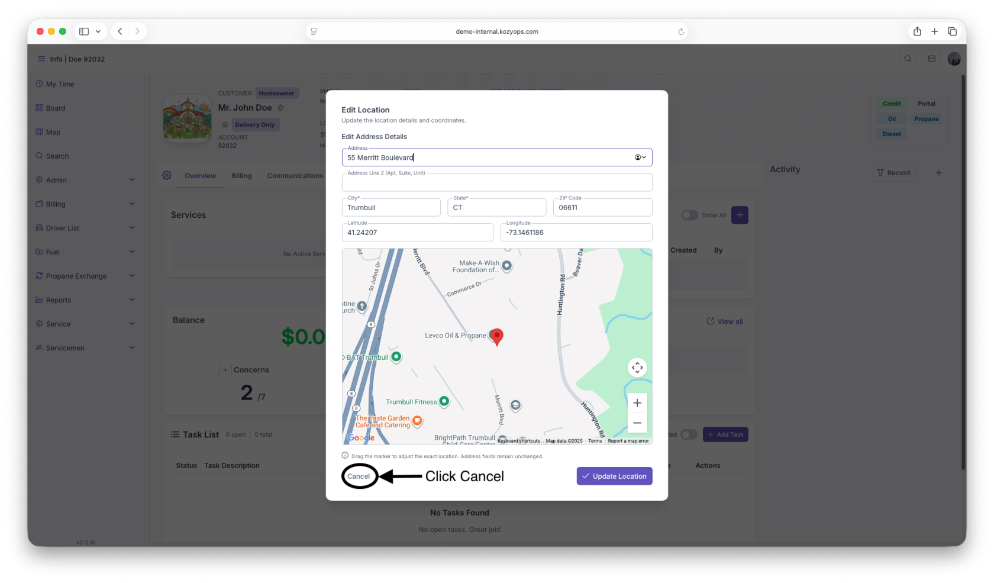This screenshot has height=583, width=994.
Task: Open the address autofill dropdown
Action: tap(640, 157)
